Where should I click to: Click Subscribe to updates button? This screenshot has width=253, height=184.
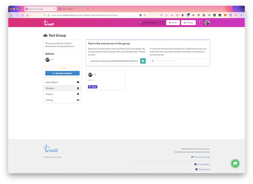[x=63, y=73]
